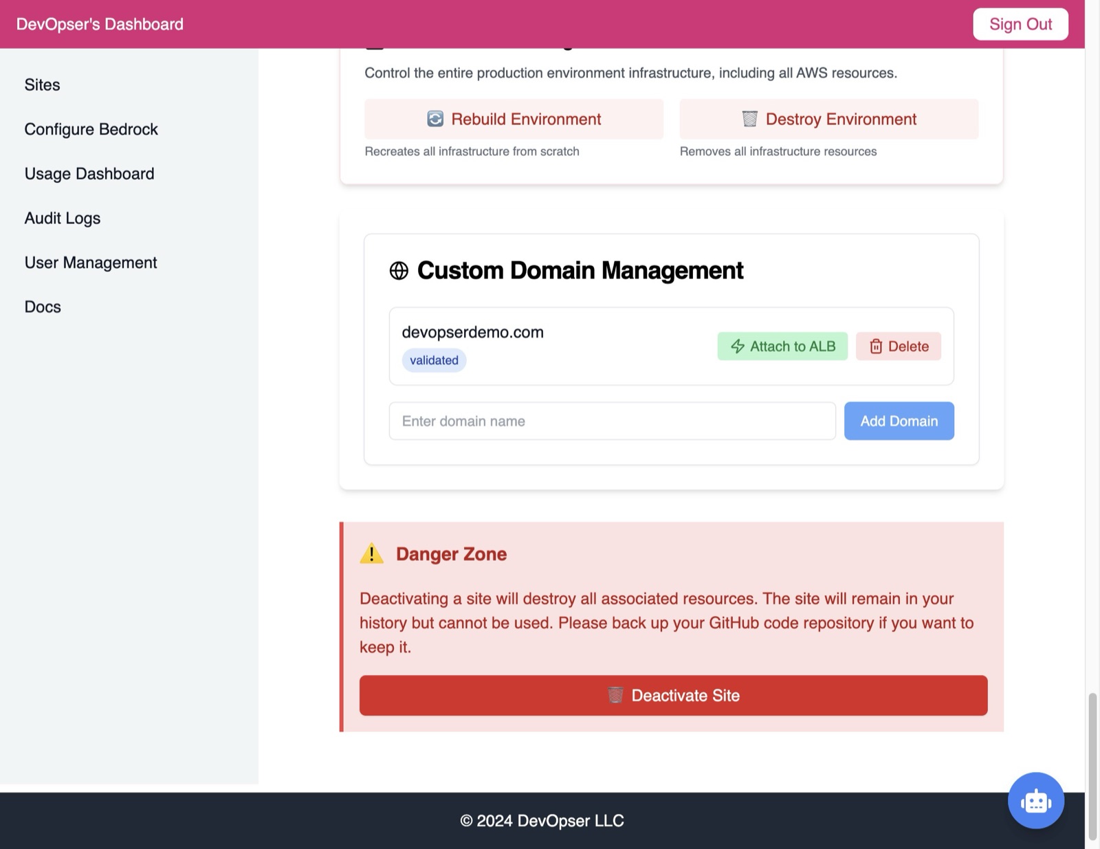Click the 'Deactivating a site will destroy' warning paragraph
Viewport: 1100px width, 849px height.
[x=667, y=623]
